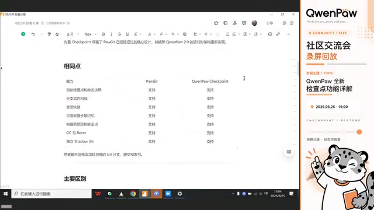Open the Windows notification center
This screenshot has height=210, width=374.
(292, 194)
